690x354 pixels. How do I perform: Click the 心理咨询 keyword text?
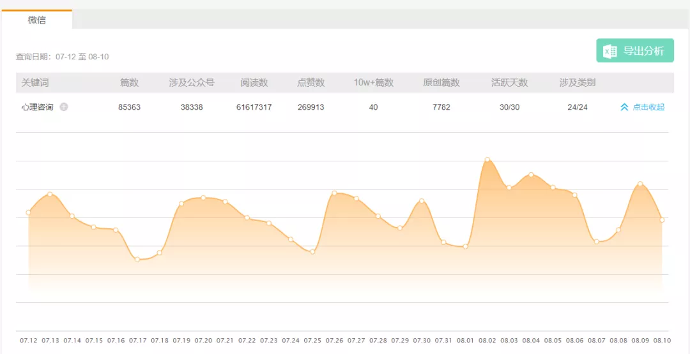click(x=38, y=107)
